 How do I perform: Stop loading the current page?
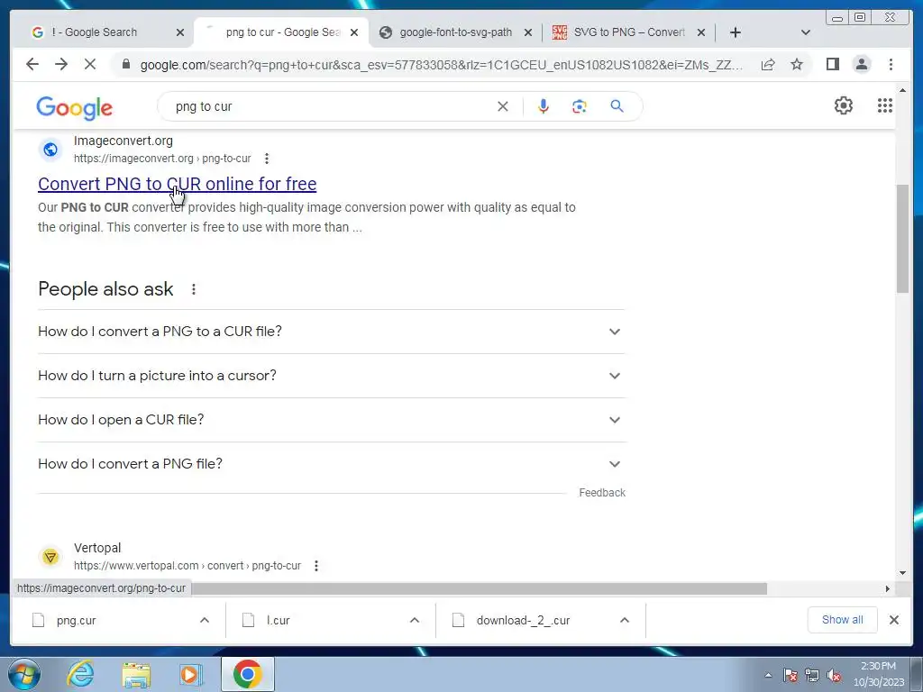[90, 64]
